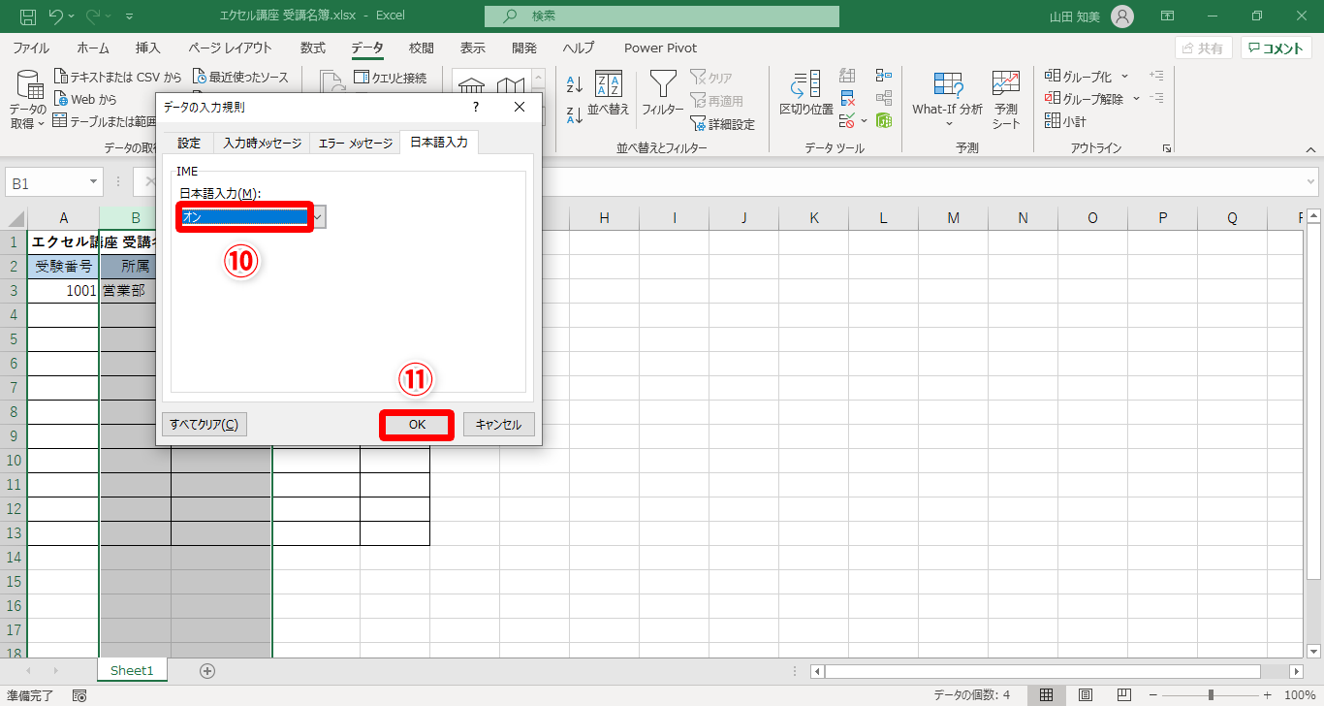Switch to Page Break Preview icon
1324x706 pixels.
pyautogui.click(x=1124, y=695)
